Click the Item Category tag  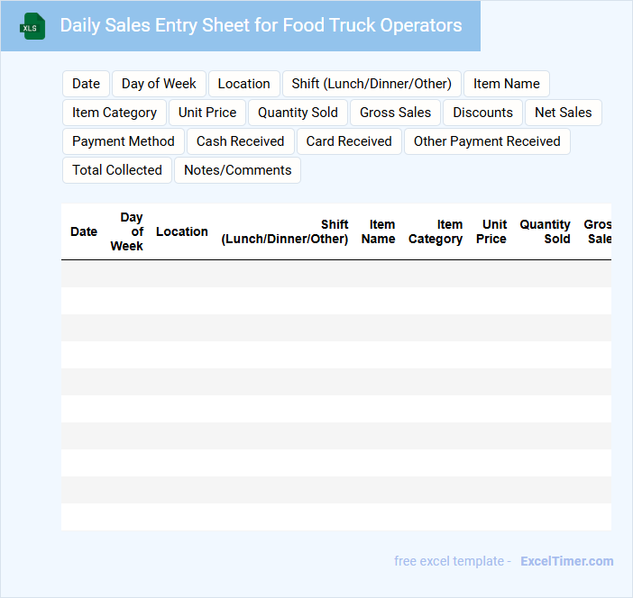[115, 113]
